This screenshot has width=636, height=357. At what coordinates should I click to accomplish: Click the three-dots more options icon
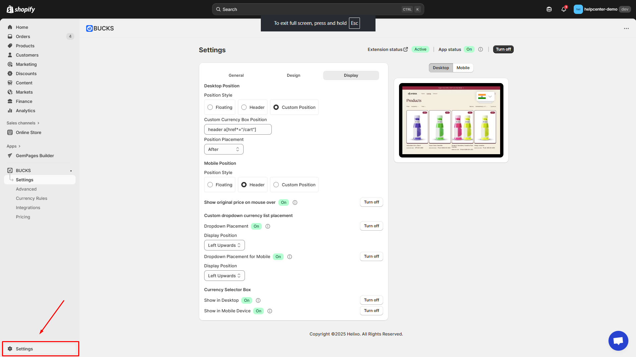(626, 28)
